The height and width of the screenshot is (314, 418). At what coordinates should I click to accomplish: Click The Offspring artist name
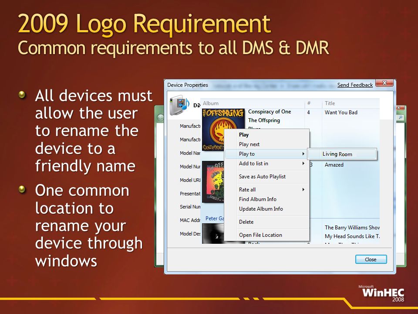pyautogui.click(x=264, y=120)
